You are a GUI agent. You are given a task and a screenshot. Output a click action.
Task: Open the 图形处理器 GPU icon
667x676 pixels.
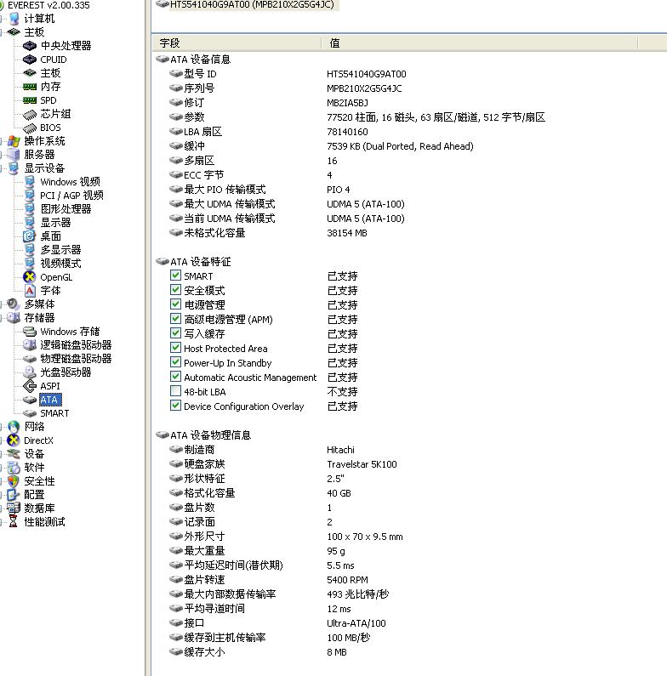click(29, 209)
